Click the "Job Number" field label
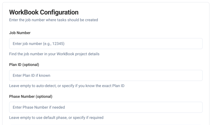This screenshot has height=125, width=212. [20, 33]
